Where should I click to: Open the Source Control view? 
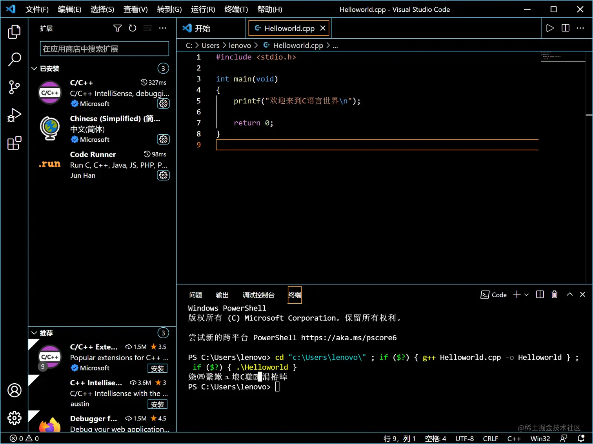[x=14, y=87]
